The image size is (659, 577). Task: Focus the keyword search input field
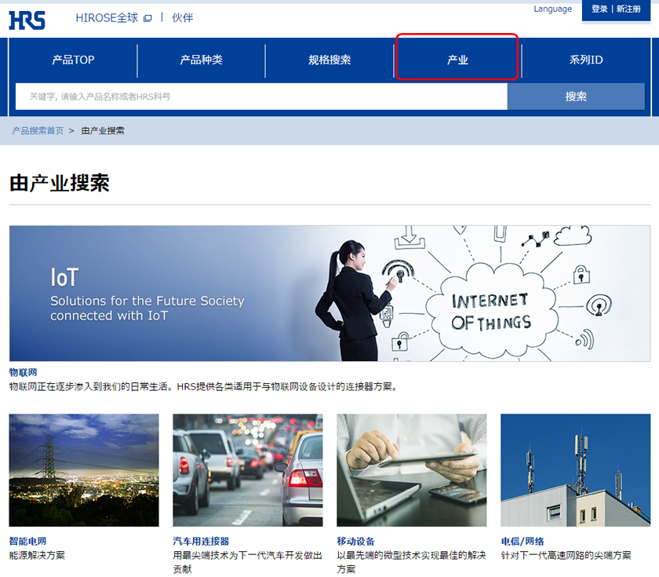point(260,97)
